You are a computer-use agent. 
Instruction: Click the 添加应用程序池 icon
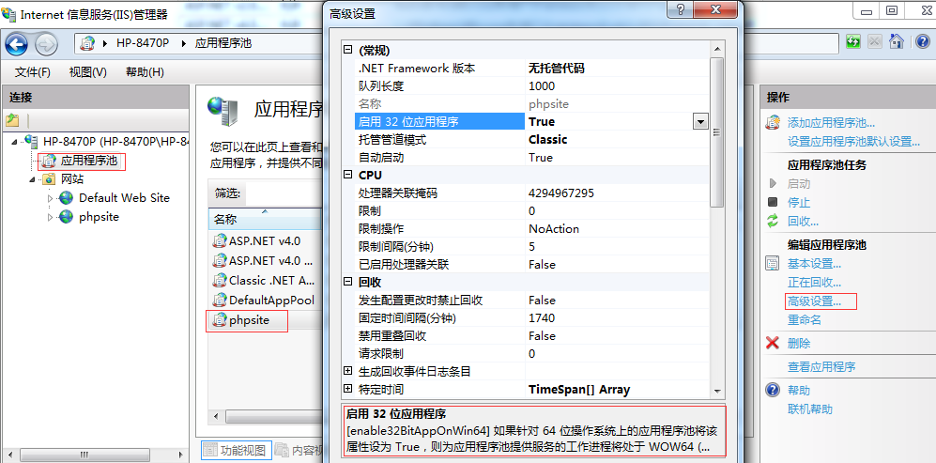coord(773,122)
